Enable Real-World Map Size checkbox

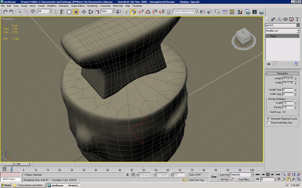[268, 123]
